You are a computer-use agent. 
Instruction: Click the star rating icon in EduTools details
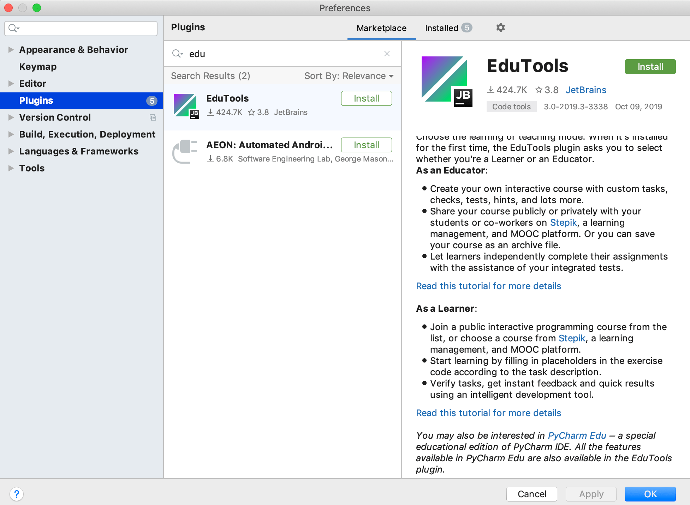[x=539, y=90]
